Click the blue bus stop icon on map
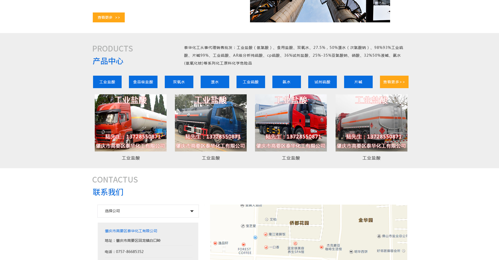This screenshot has width=499, height=260. 255,237
